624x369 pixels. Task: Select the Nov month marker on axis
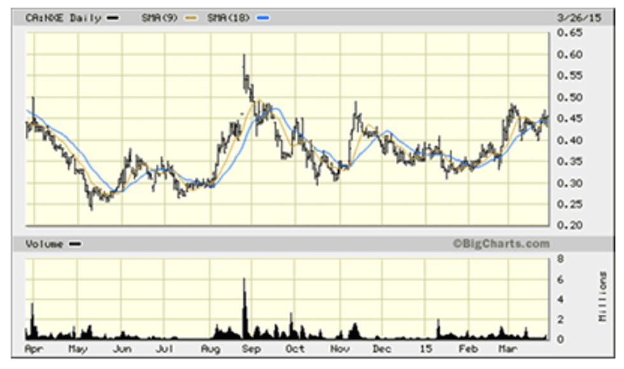pyautogui.click(x=339, y=349)
